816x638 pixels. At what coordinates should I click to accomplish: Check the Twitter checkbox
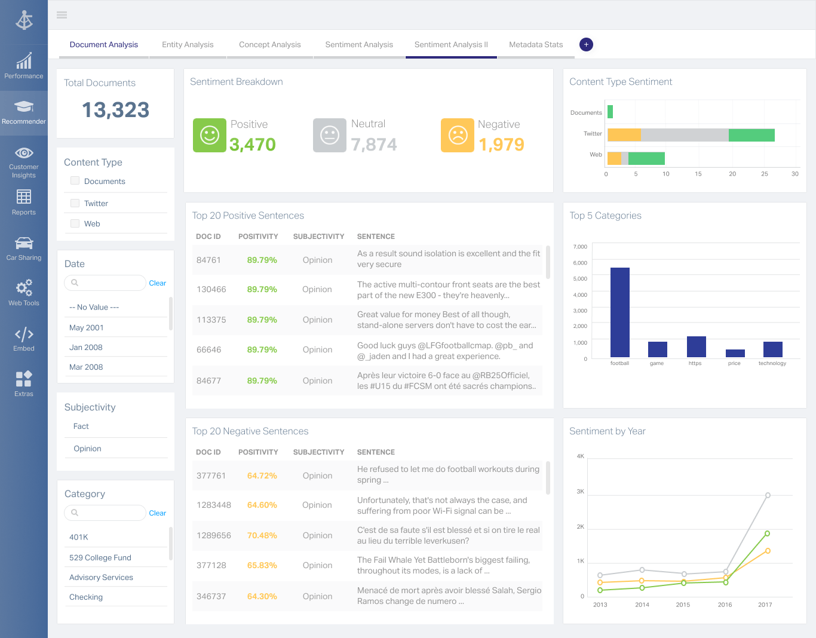click(x=75, y=203)
